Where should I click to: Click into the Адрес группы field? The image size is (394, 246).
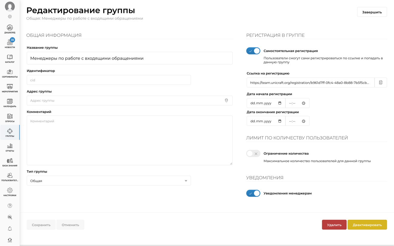[130, 100]
